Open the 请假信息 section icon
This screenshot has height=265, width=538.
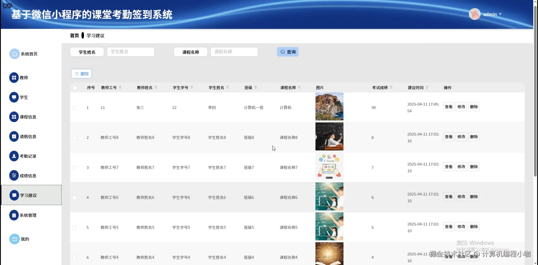coord(14,136)
